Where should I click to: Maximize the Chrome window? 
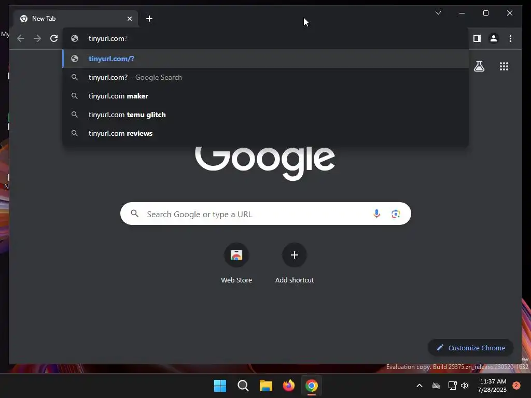485,13
